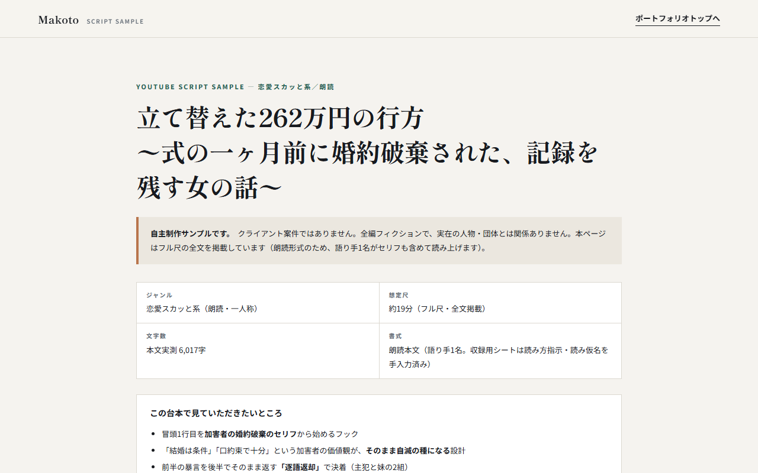758x473 pixels.
Task: Click the ジャンル label cell
Action: tap(159, 295)
